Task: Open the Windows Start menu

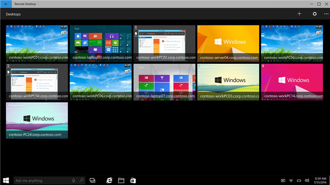Action: point(6,180)
